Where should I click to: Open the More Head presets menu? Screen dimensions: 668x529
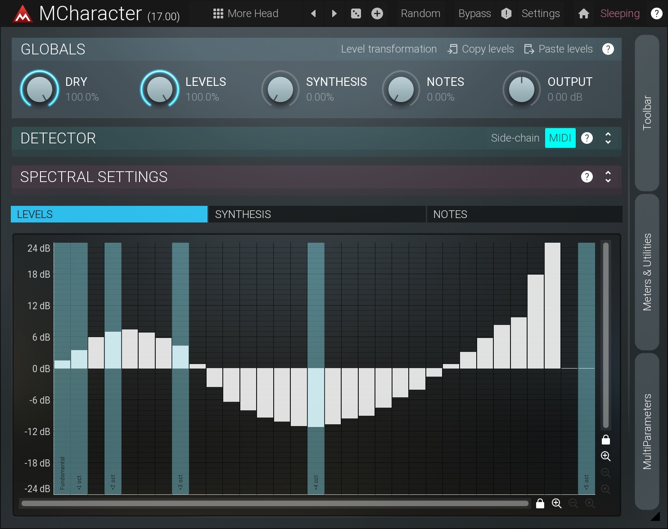click(246, 13)
